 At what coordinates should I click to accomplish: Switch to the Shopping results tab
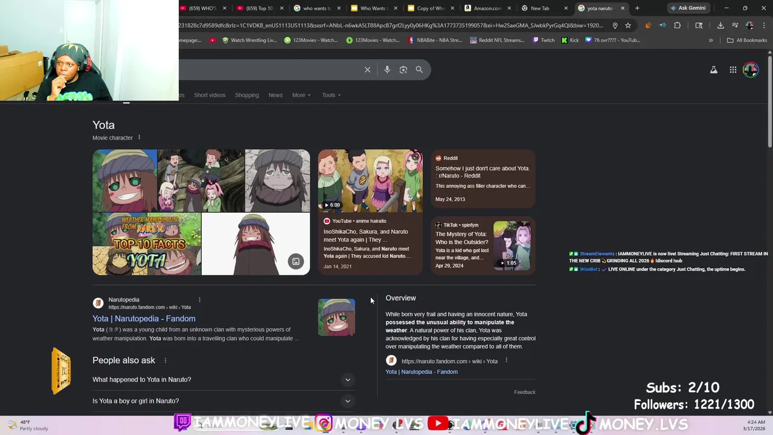(247, 95)
